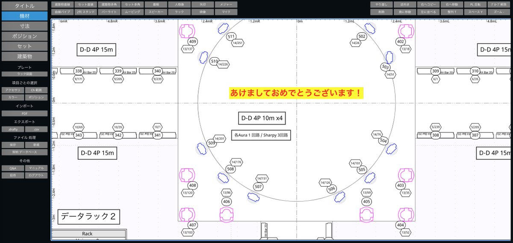Click 左に並べる align-left button
Screen dimensions: 513x243
[x=428, y=12]
